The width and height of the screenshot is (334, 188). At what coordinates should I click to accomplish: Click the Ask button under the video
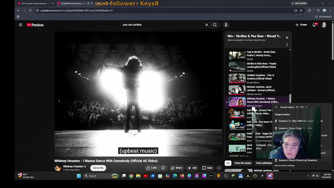(192, 168)
